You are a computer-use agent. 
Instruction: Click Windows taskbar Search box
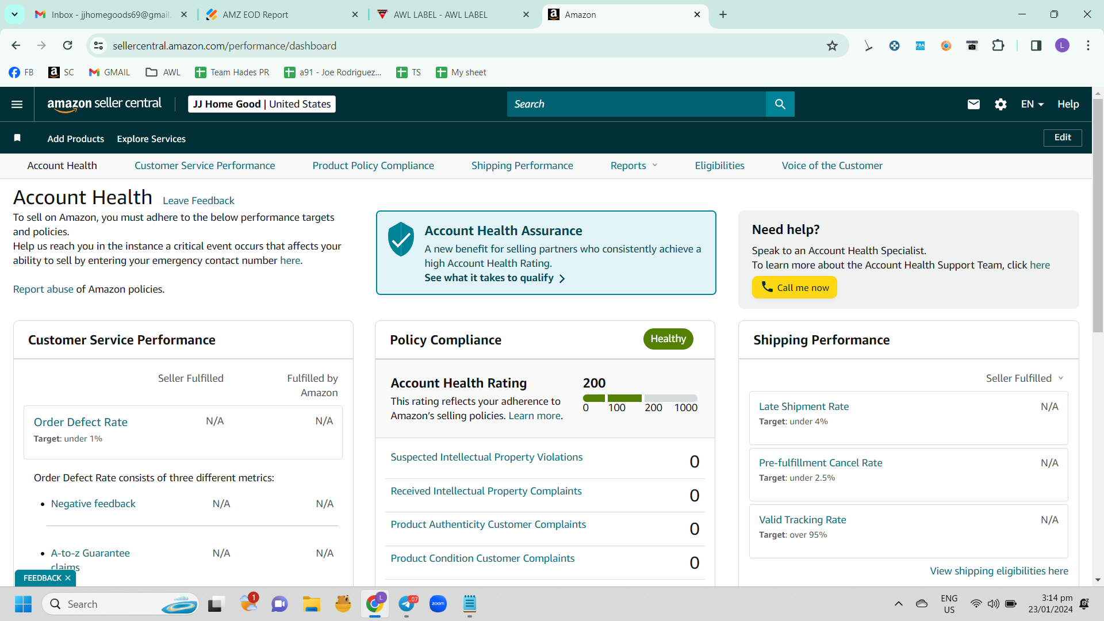(121, 604)
